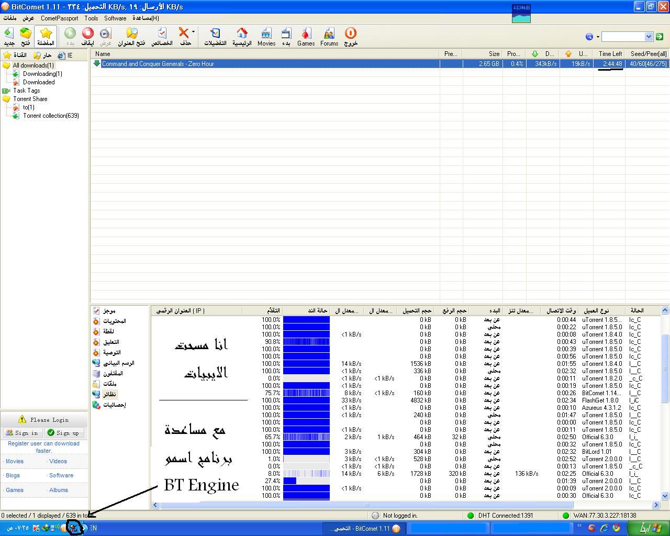The height and width of the screenshot is (536, 670).
Task: Open the عرض (View) menu
Action: pos(28,18)
